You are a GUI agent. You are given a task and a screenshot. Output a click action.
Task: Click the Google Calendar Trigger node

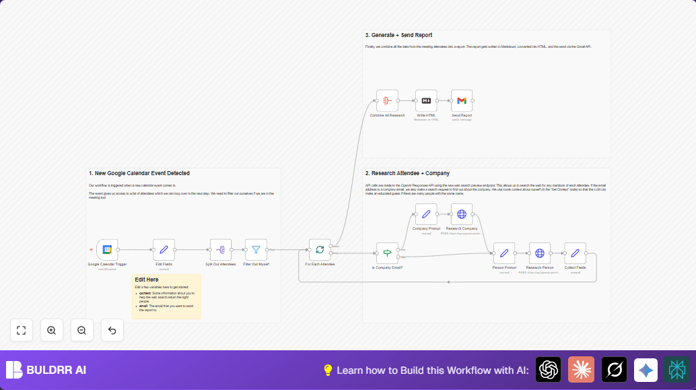click(107, 250)
